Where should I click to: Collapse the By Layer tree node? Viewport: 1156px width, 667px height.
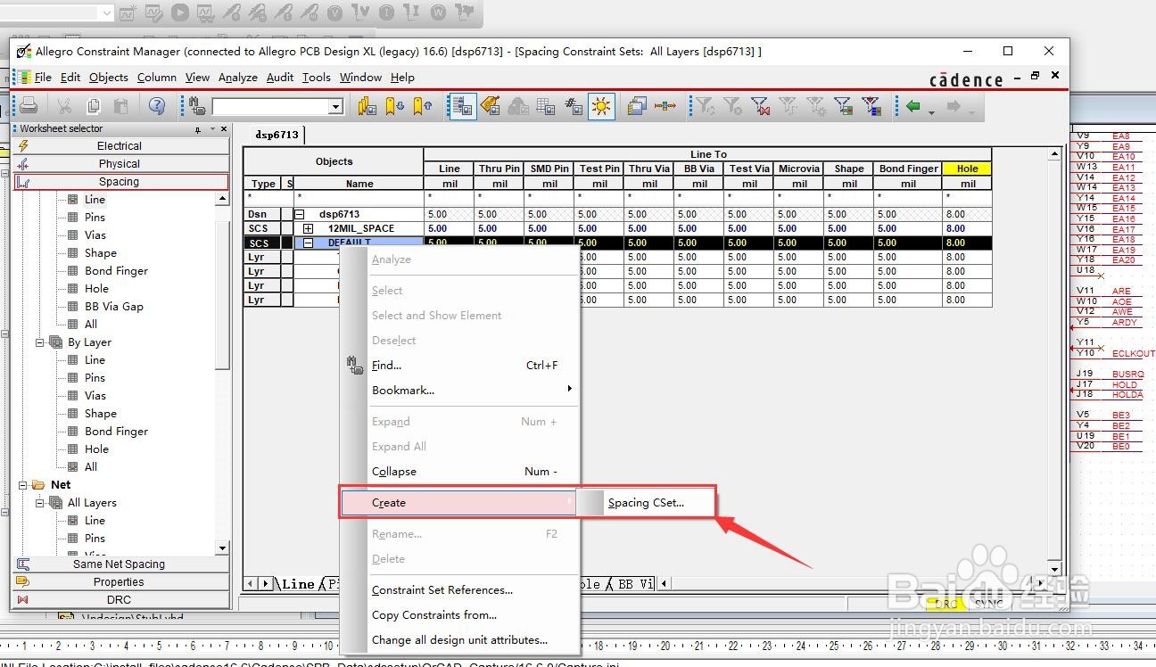pyautogui.click(x=39, y=342)
